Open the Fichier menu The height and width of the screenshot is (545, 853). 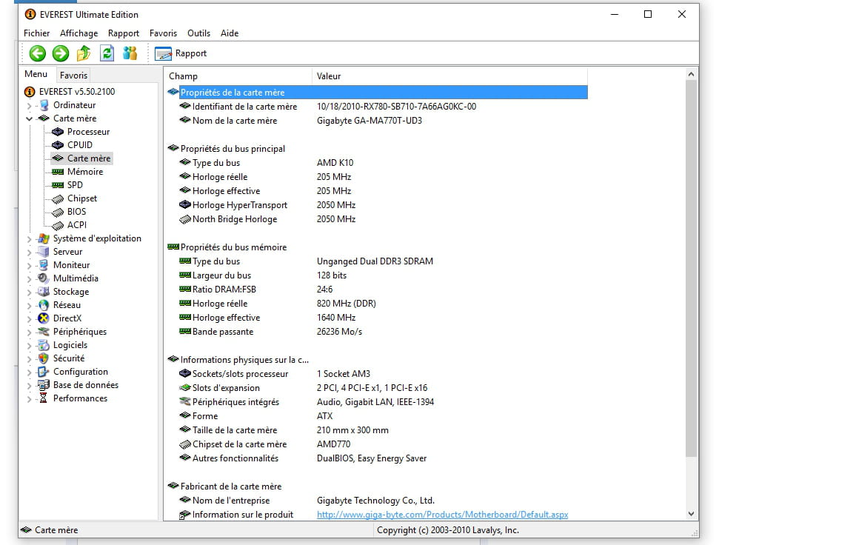tap(37, 33)
